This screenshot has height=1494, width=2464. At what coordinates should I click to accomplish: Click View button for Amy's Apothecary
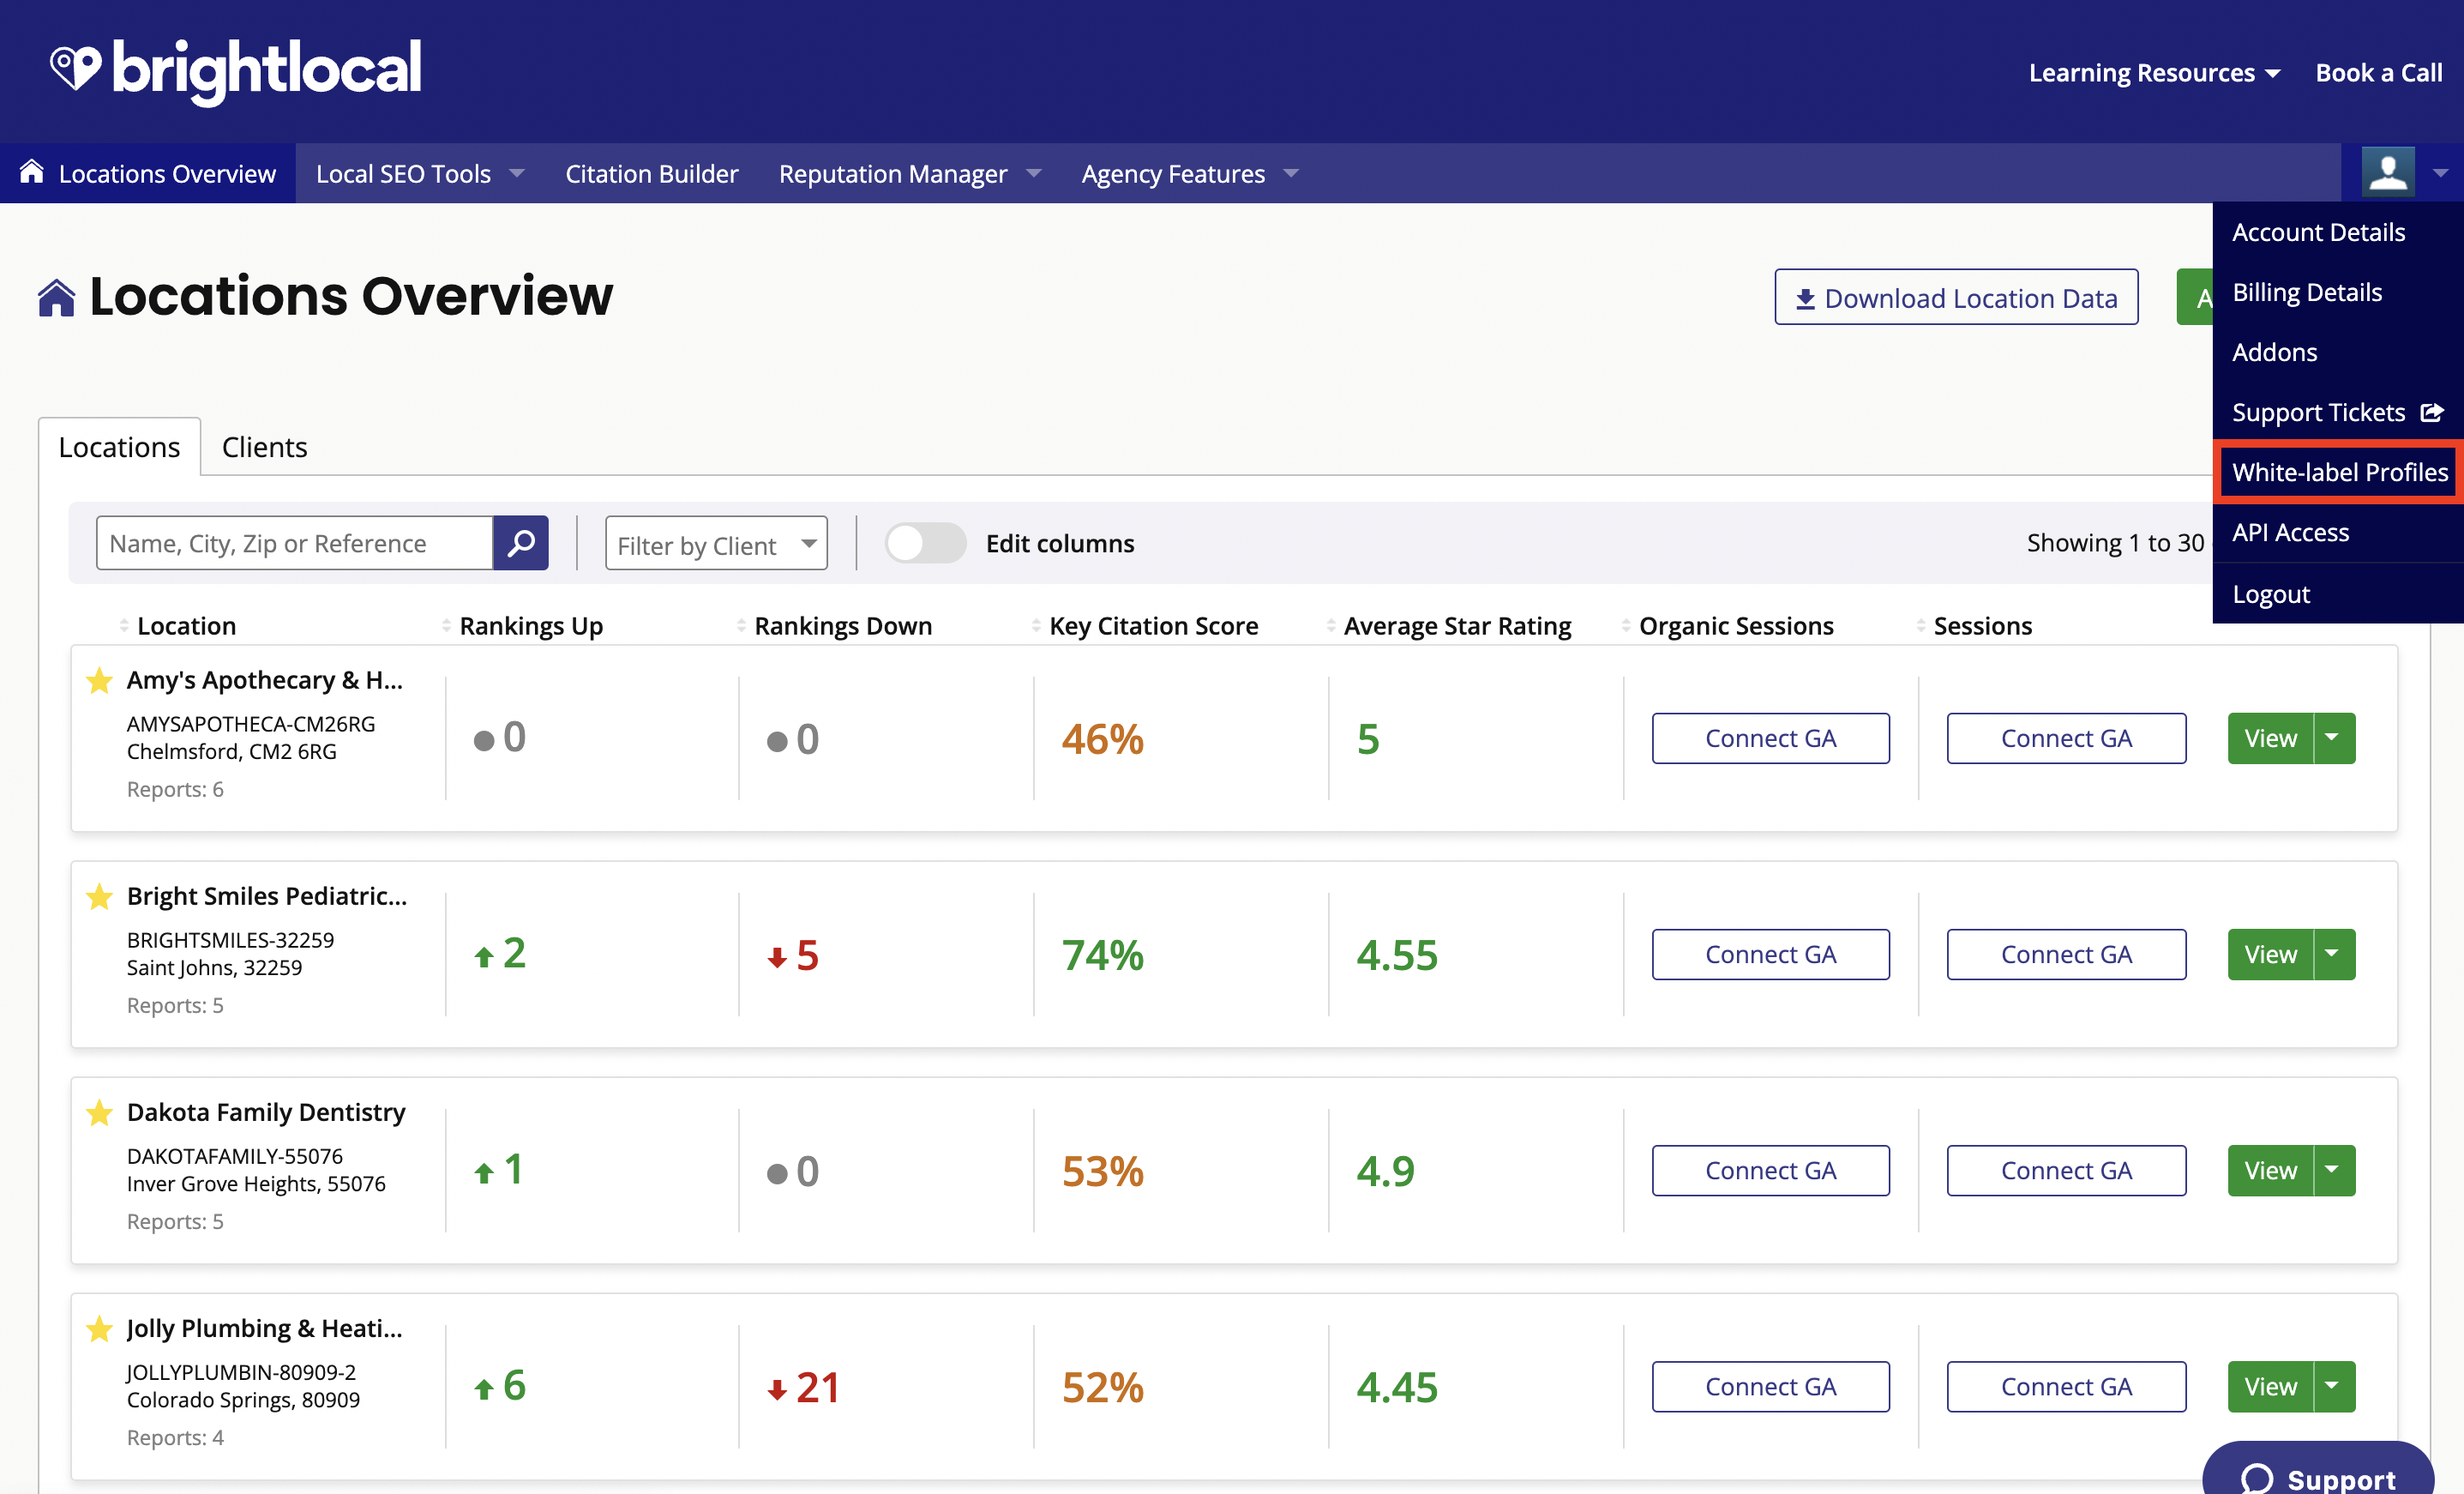(2270, 738)
